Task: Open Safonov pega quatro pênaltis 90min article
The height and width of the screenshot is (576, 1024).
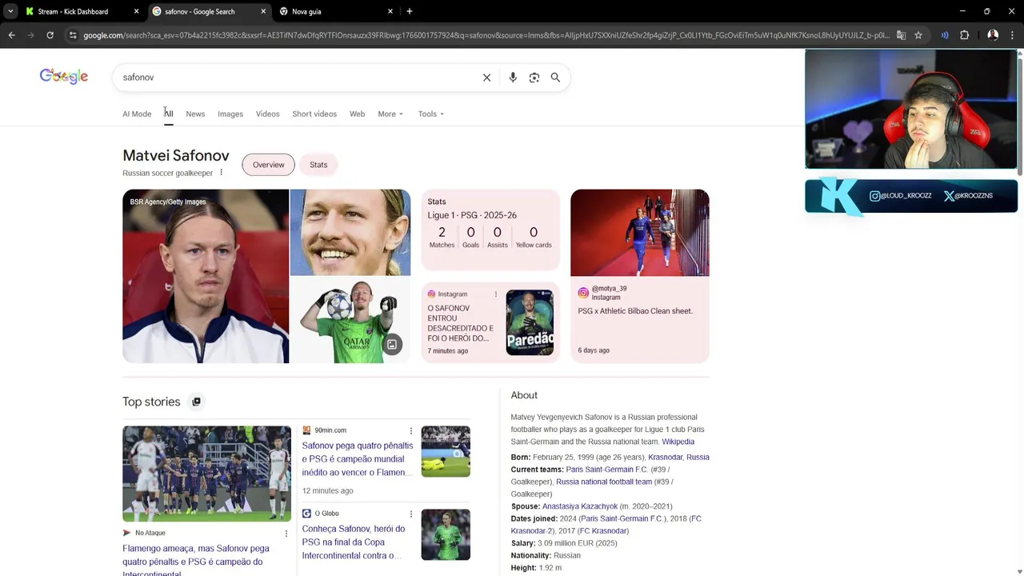Action: (358, 459)
